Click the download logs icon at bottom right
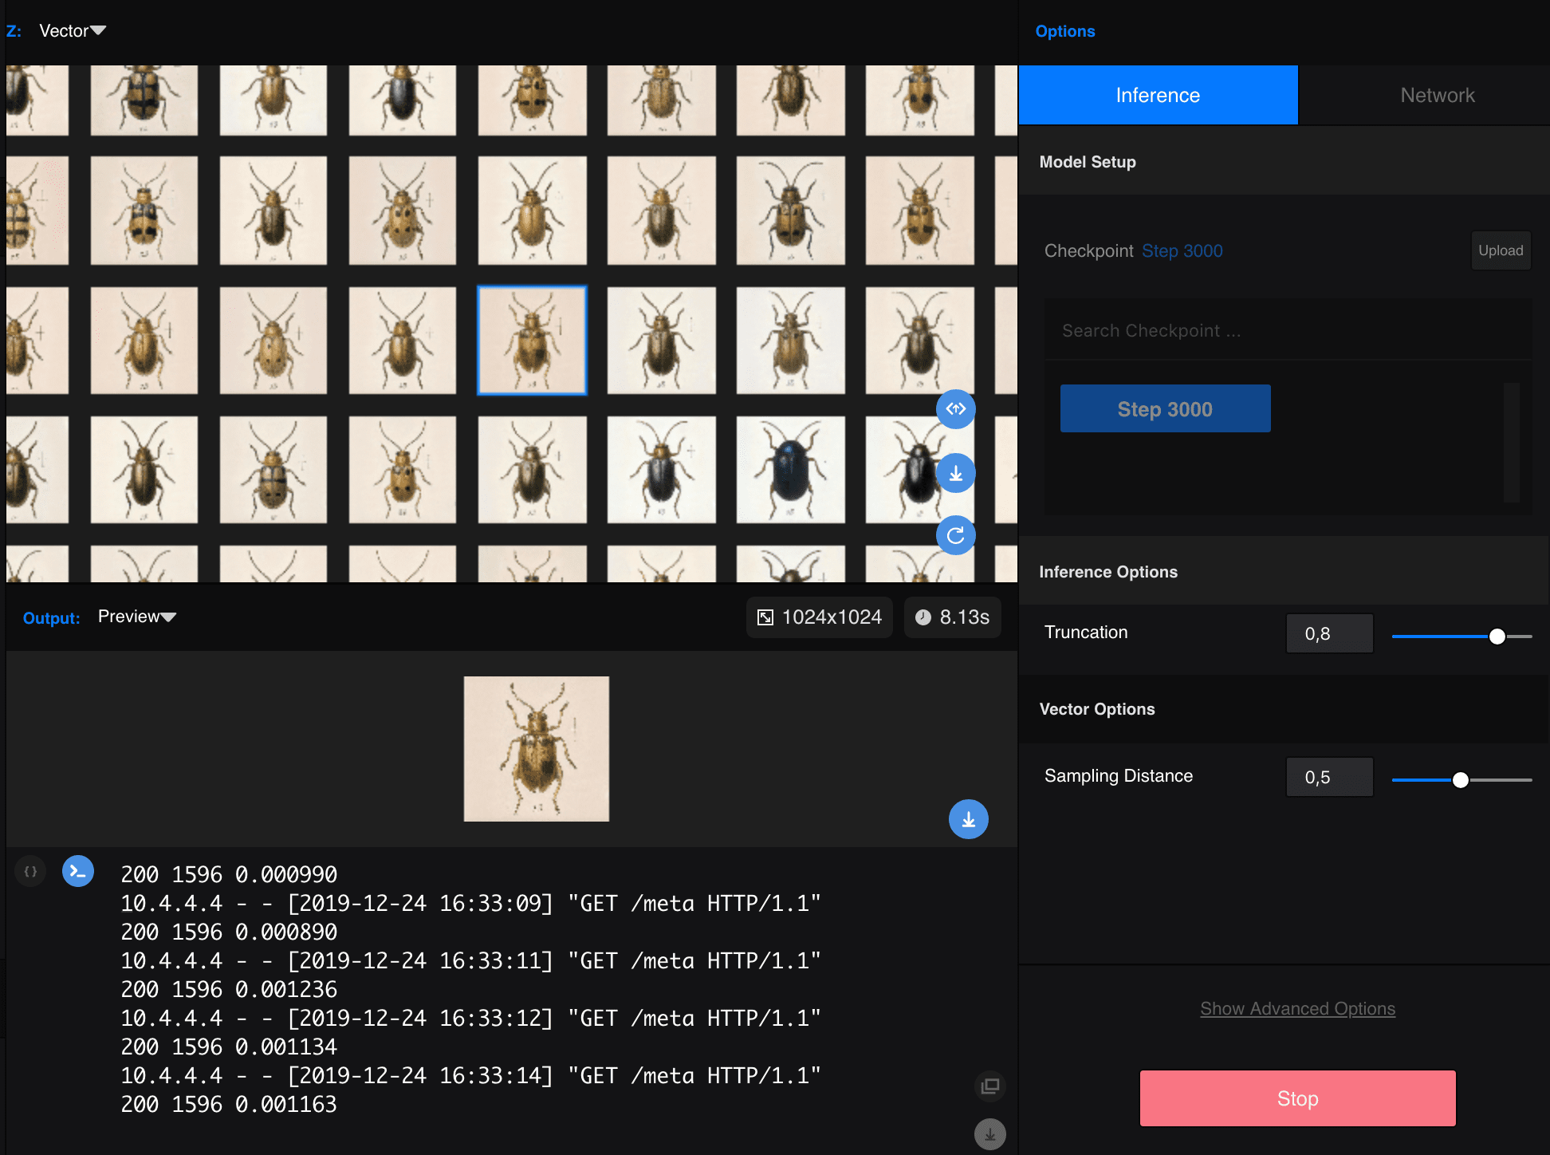The width and height of the screenshot is (1550, 1155). (989, 1133)
